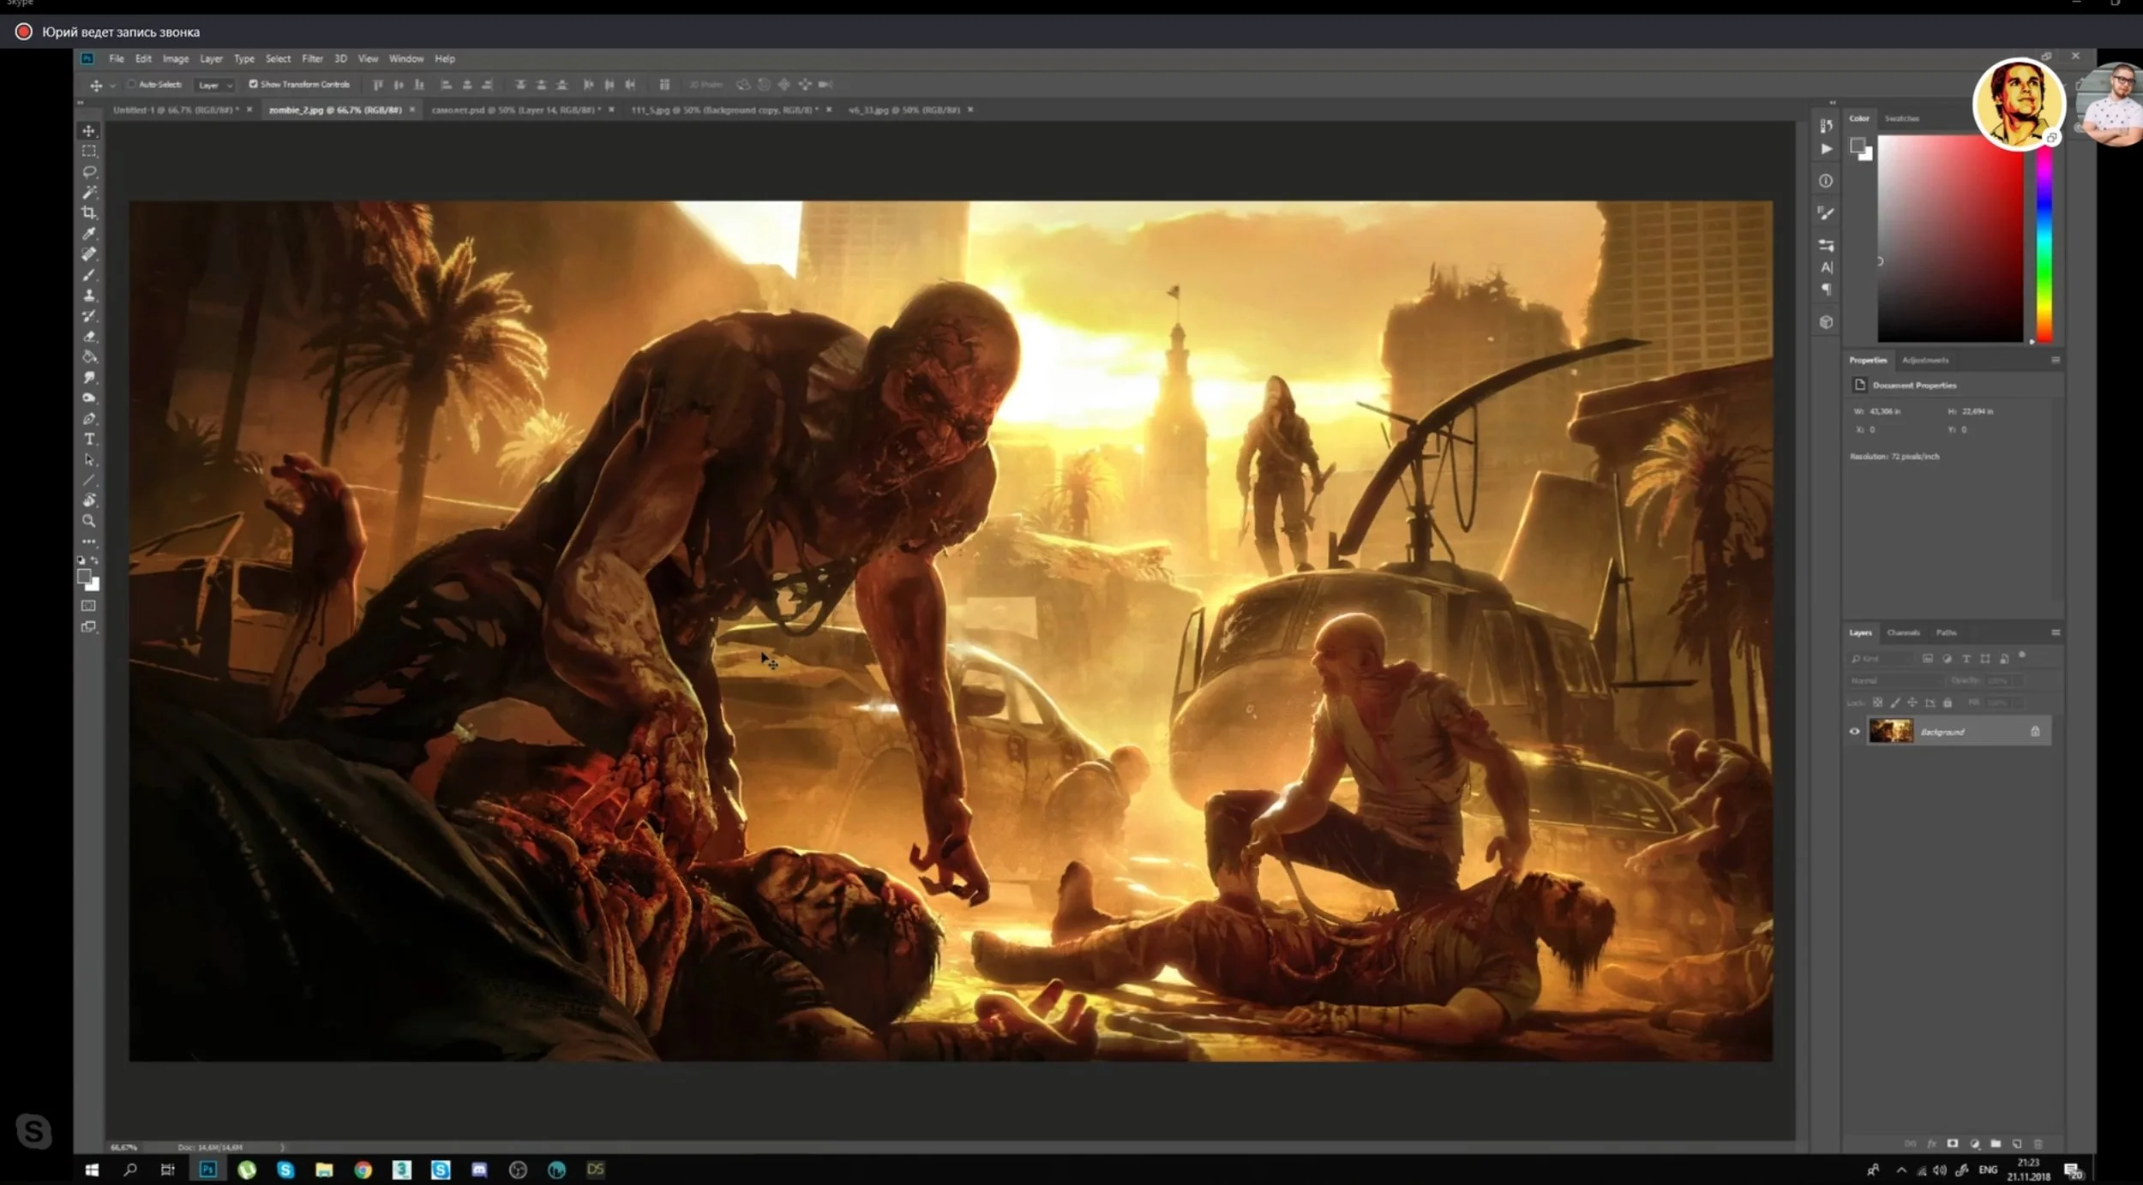Open the layer Kind filter dropdown
The height and width of the screenshot is (1185, 2143).
click(x=1881, y=659)
